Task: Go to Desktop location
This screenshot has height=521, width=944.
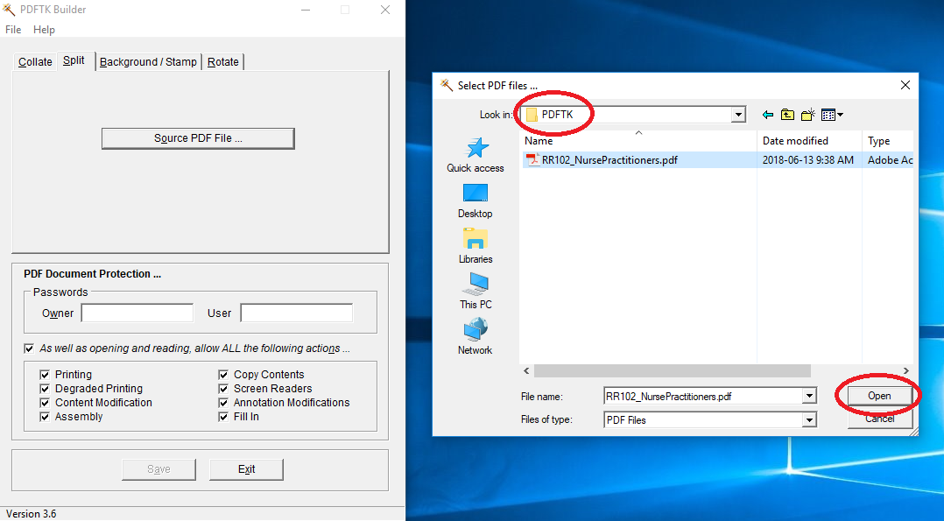Action: (475, 201)
